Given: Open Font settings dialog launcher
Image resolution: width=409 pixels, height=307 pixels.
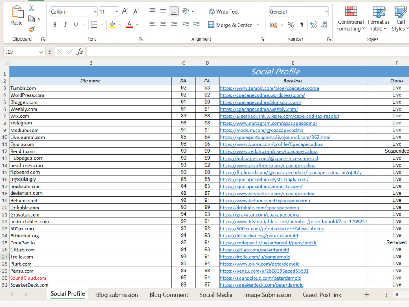Looking at the screenshot, I should (141, 39).
